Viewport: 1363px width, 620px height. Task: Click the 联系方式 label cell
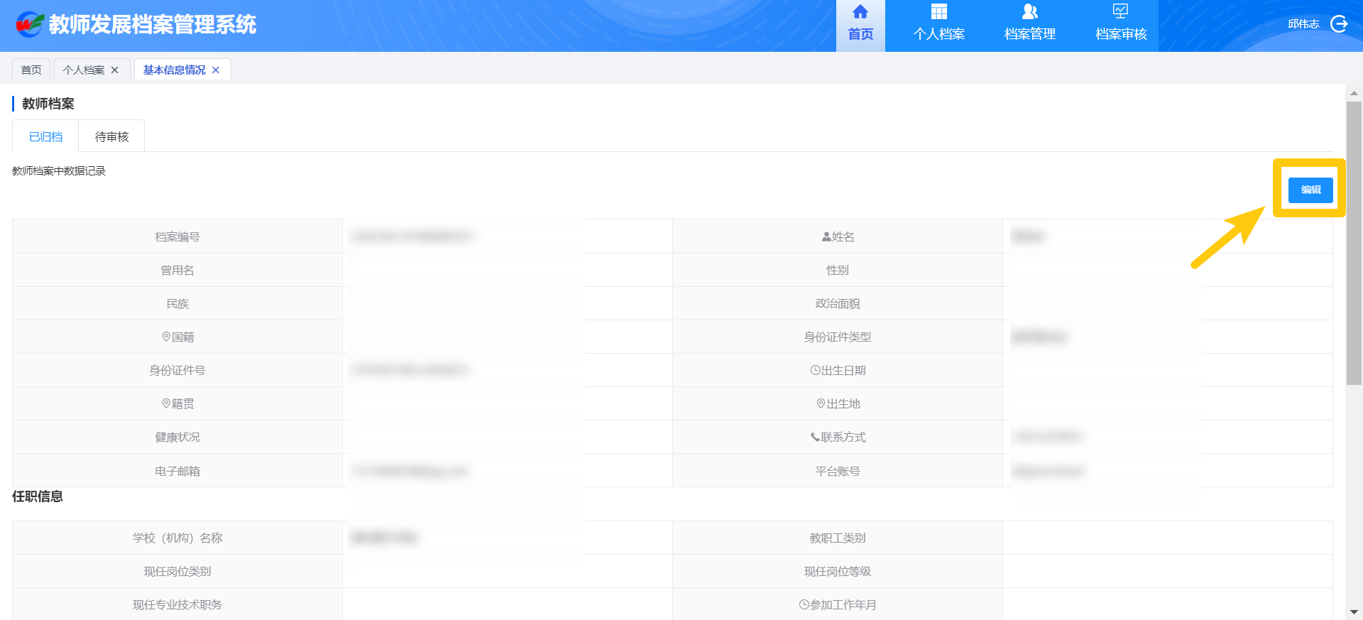[838, 437]
